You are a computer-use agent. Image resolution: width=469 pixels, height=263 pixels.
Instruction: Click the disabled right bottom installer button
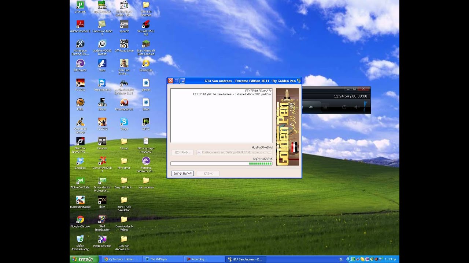tap(208, 174)
